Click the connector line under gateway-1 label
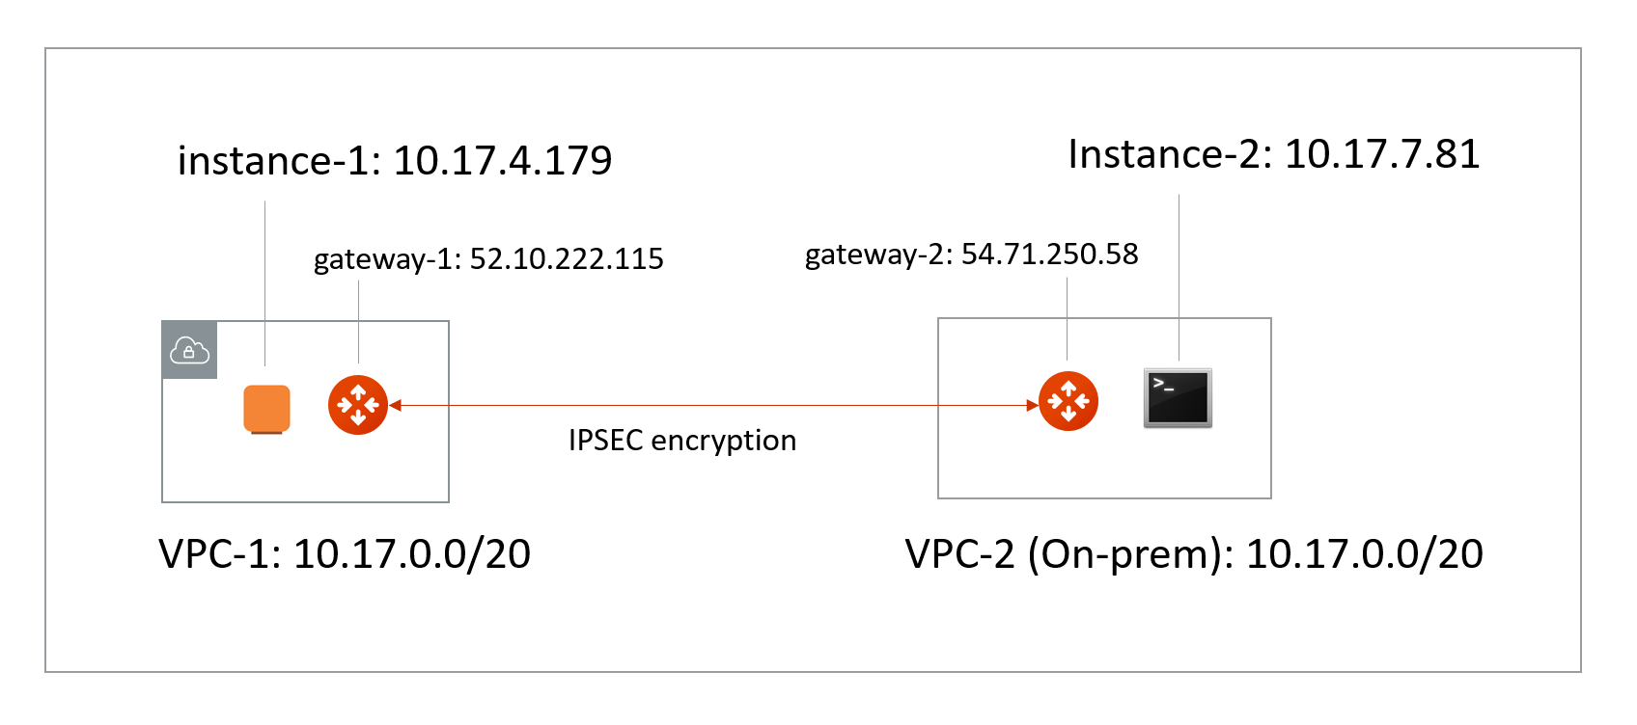This screenshot has width=1637, height=725. coord(358,318)
